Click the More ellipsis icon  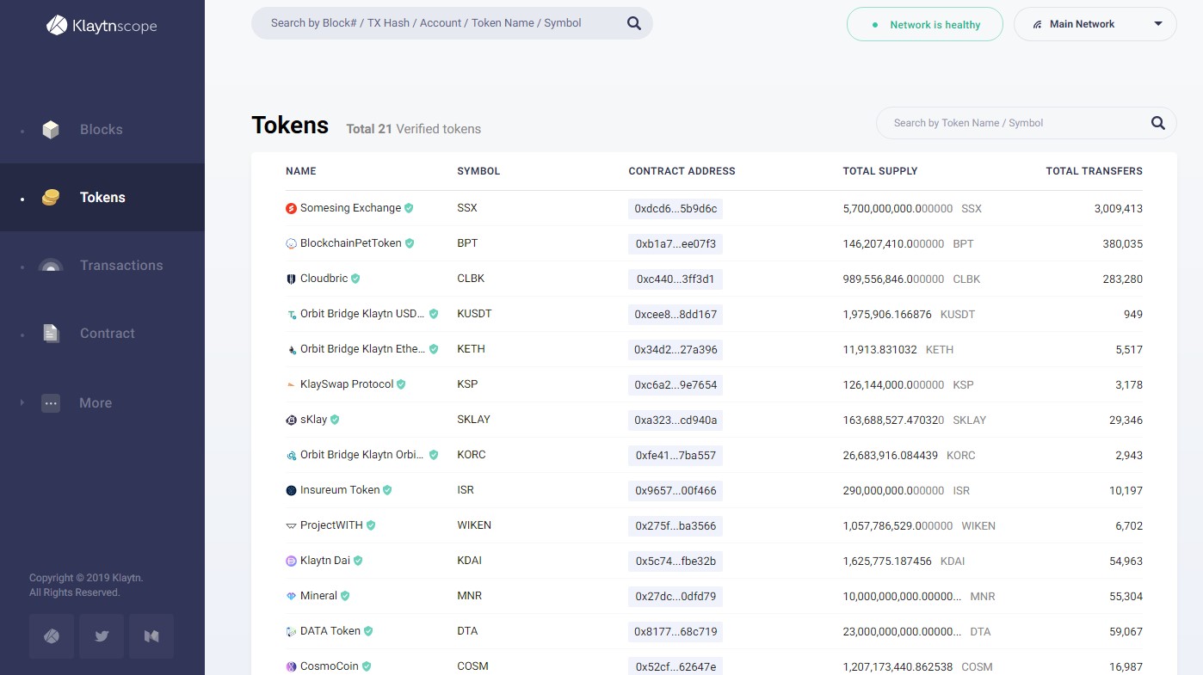(x=51, y=402)
